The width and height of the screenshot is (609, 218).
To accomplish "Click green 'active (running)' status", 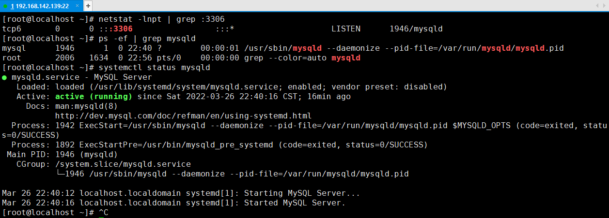I will pos(94,97).
